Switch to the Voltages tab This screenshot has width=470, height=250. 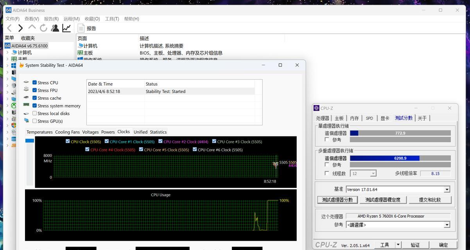click(90, 132)
